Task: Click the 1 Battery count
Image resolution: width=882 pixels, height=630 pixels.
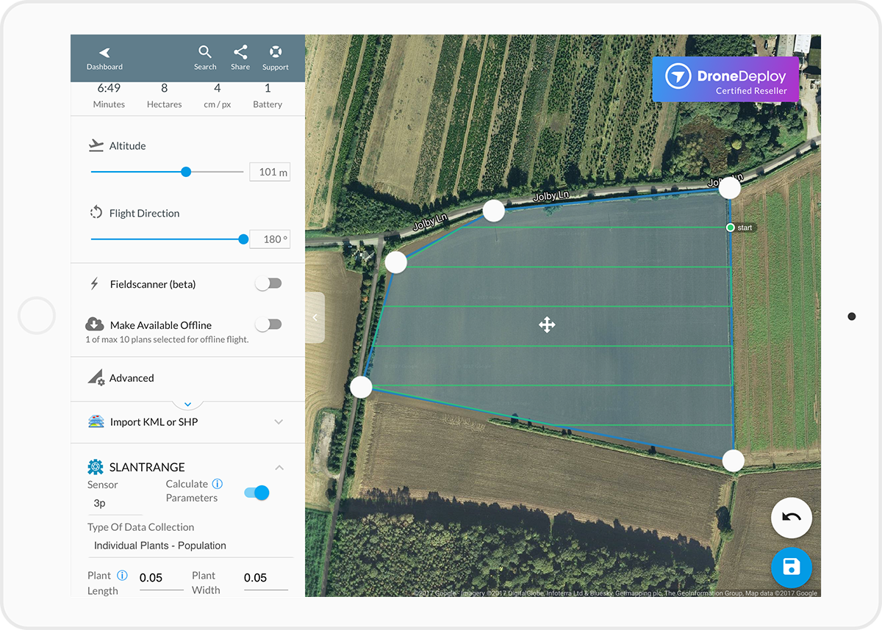Action: [268, 95]
